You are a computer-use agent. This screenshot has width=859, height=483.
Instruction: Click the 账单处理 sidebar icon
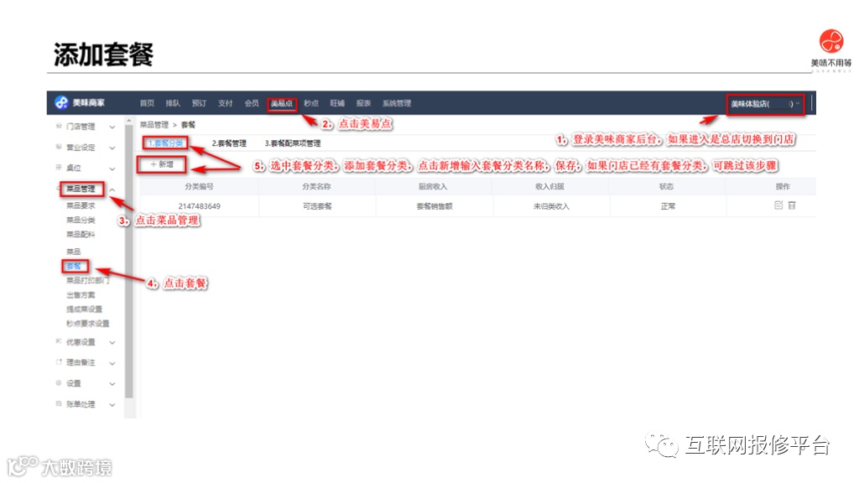pyautogui.click(x=59, y=403)
